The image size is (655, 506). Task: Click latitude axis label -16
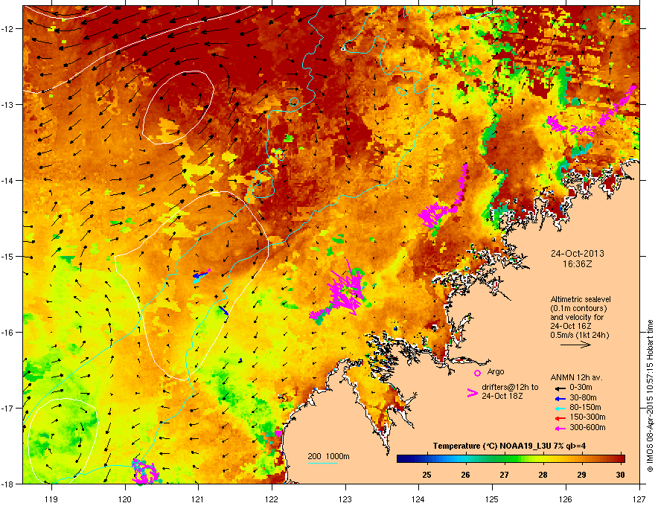[7, 333]
